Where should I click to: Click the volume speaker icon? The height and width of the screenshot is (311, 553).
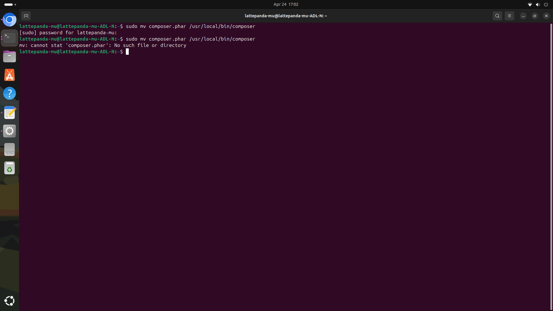coord(538,4)
